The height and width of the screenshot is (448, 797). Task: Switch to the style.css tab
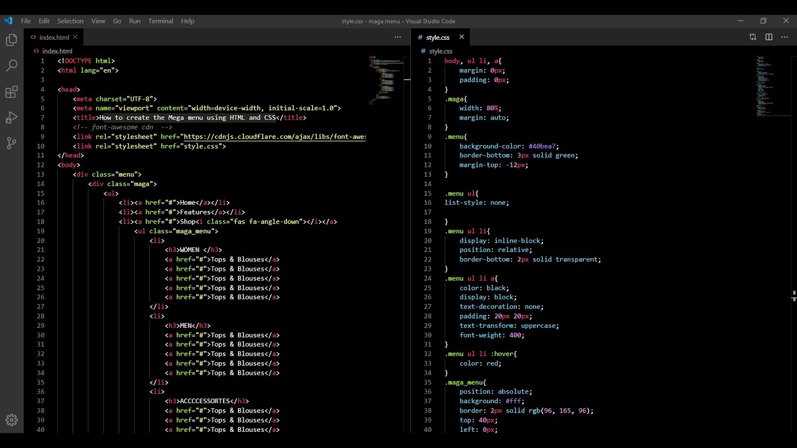coord(438,37)
